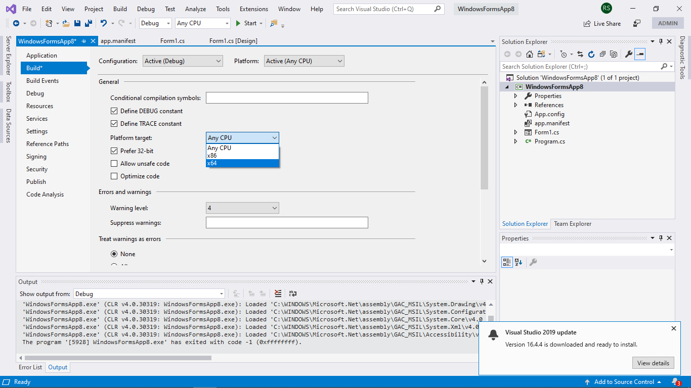The width and height of the screenshot is (691, 388).
Task: Click the Open File folder icon
Action: pyautogui.click(x=66, y=23)
